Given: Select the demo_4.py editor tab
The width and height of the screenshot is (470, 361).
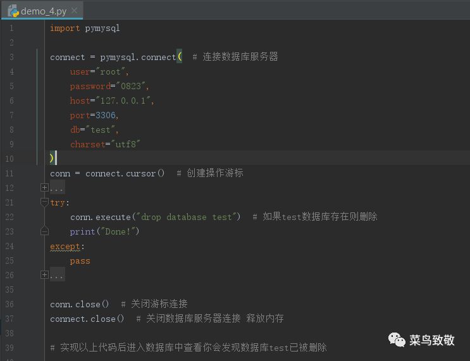Looking at the screenshot, I should click(x=42, y=11).
